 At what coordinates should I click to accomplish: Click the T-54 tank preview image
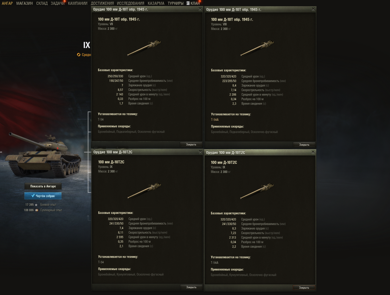point(45,156)
